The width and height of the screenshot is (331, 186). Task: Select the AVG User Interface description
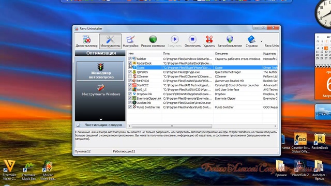click(227, 89)
